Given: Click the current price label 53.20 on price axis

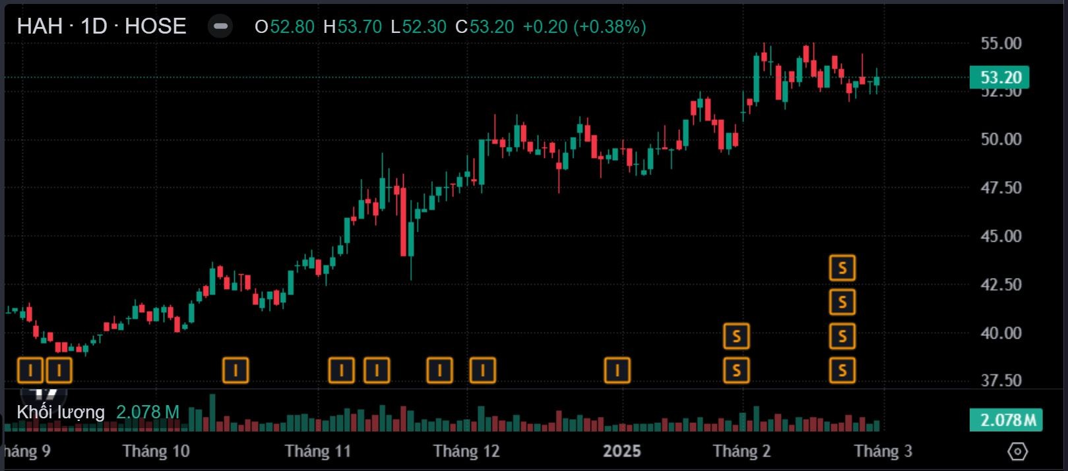Looking at the screenshot, I should pos(999,78).
